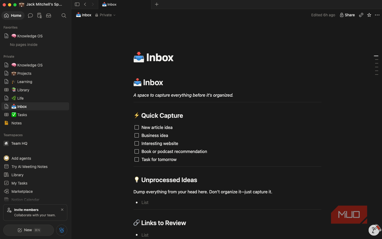
Task: Go back with left arrow icon
Action: click(85, 4)
